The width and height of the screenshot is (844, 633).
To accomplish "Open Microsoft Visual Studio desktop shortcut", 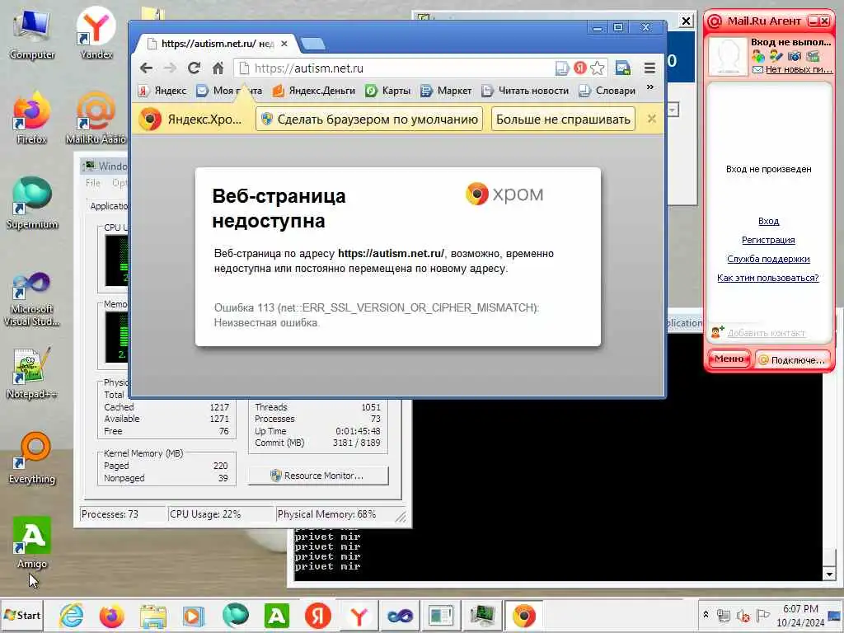I will click(x=32, y=298).
